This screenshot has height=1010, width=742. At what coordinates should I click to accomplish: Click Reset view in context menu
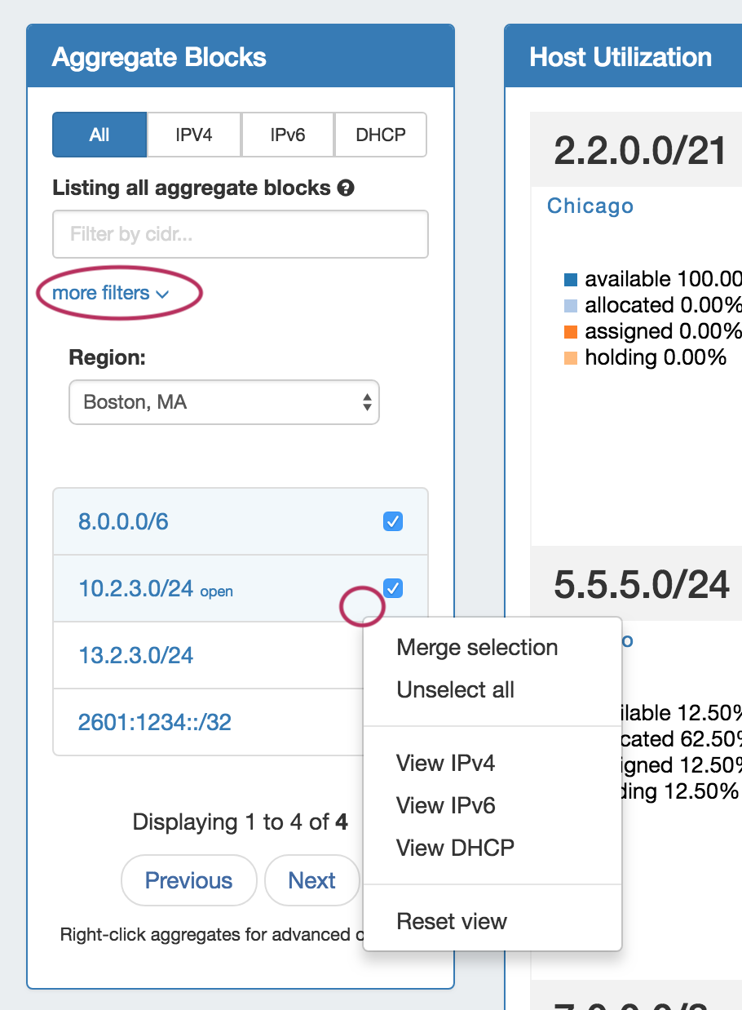point(452,922)
